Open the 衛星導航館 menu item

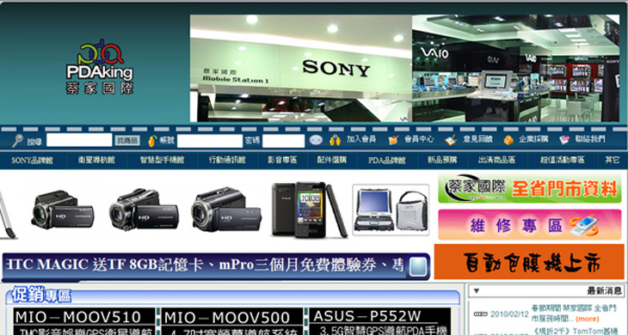coord(96,160)
